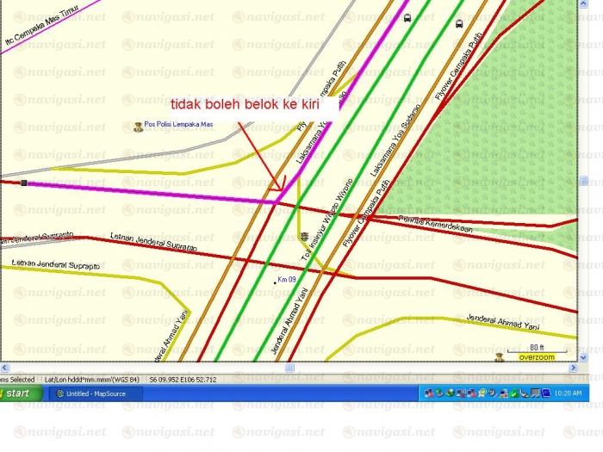This screenshot has width=603, height=452.
Task: Click the system clock showing 10:20 AM
Action: click(x=568, y=393)
